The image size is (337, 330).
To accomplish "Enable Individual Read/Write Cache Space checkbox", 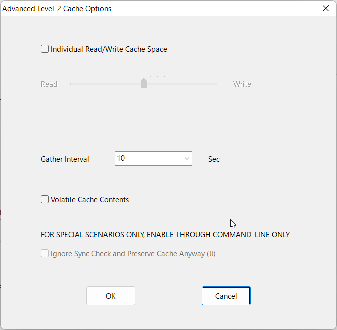I will 45,49.
